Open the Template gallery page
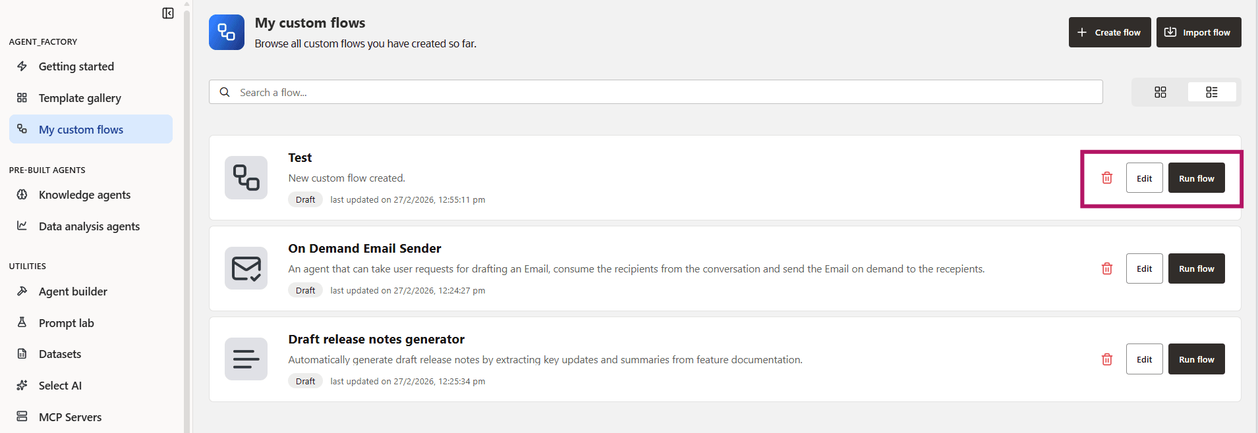The image size is (1258, 433). point(80,98)
